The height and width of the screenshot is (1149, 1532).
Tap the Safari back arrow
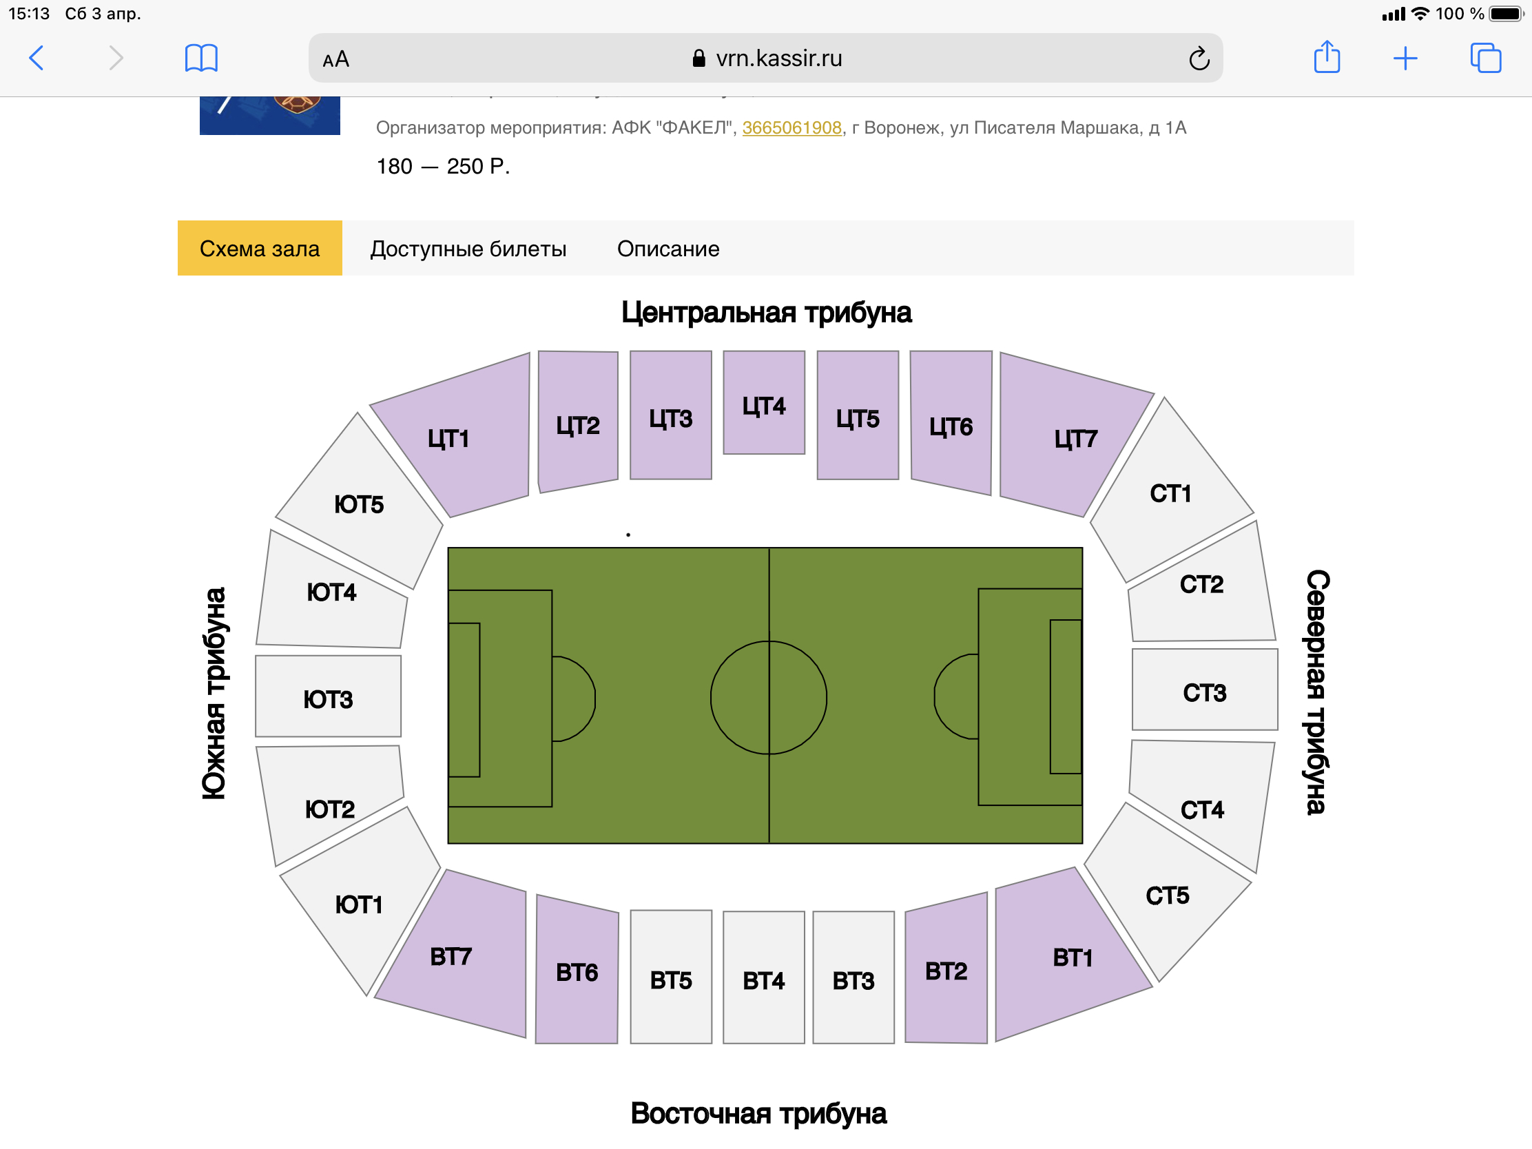[x=37, y=58]
